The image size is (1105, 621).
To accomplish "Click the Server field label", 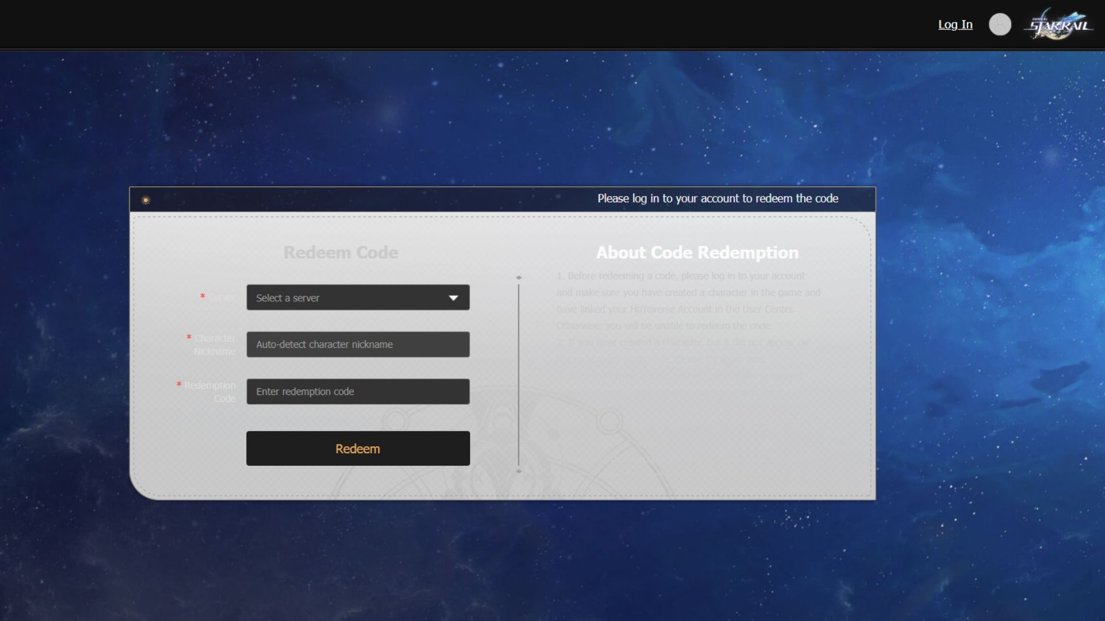I will pos(220,297).
